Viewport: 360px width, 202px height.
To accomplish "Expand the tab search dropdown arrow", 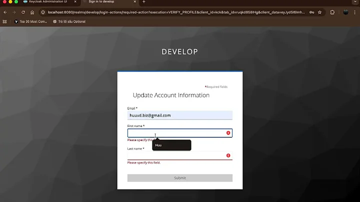I will pyautogui.click(x=355, y=1).
